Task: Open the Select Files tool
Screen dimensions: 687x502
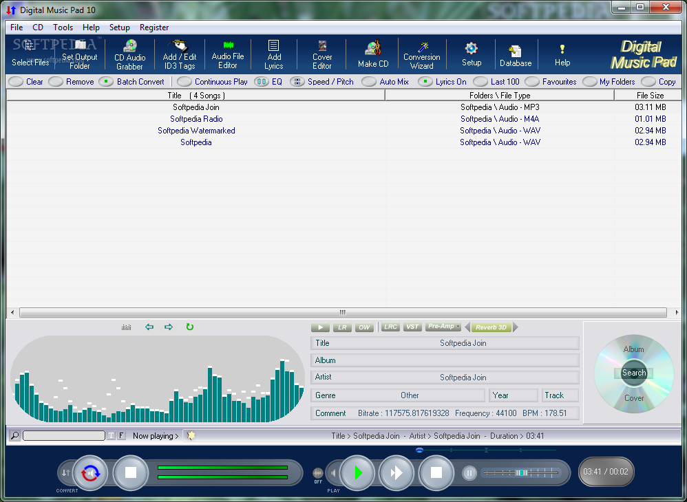Action: [30, 54]
